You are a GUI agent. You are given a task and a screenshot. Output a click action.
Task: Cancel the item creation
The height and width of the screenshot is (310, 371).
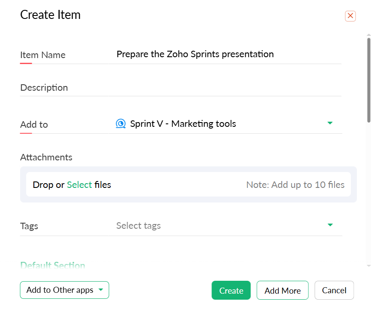[334, 290]
